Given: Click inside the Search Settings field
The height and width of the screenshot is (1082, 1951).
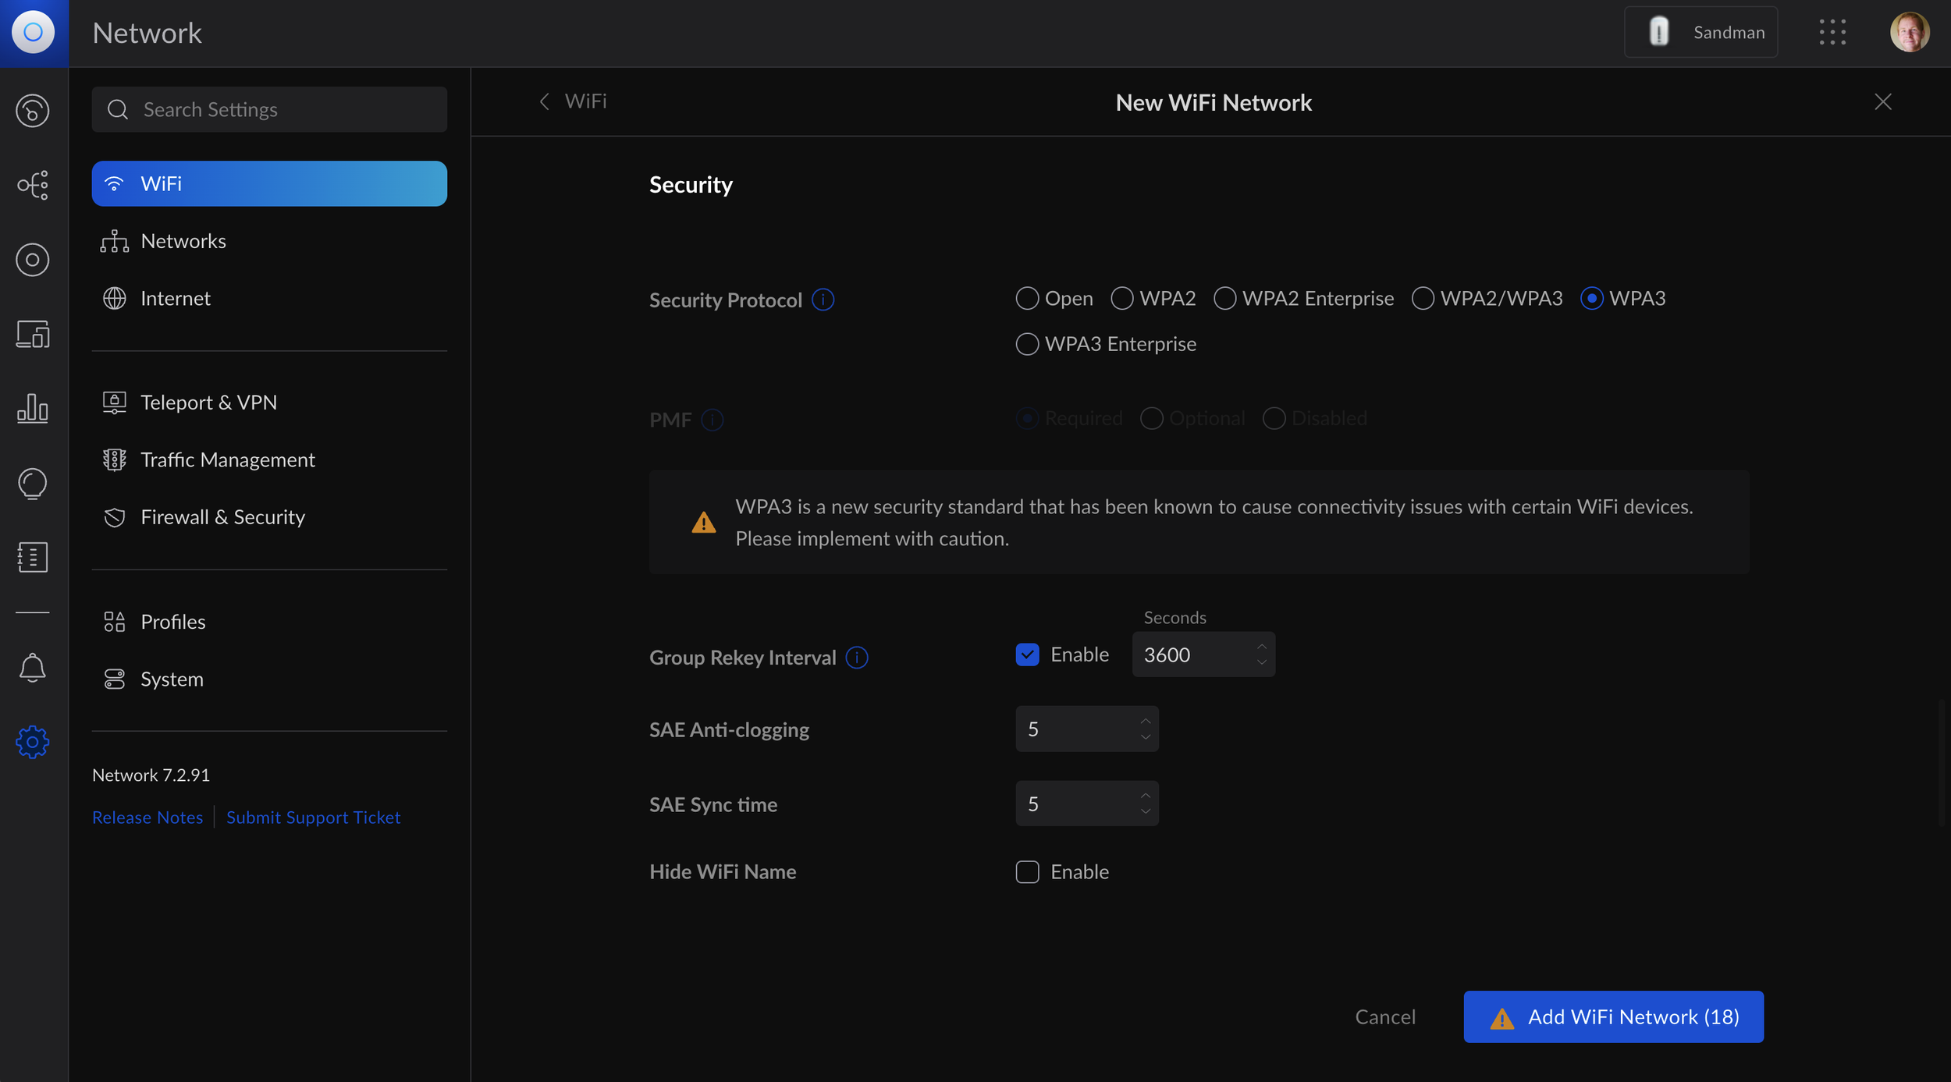Looking at the screenshot, I should point(269,109).
